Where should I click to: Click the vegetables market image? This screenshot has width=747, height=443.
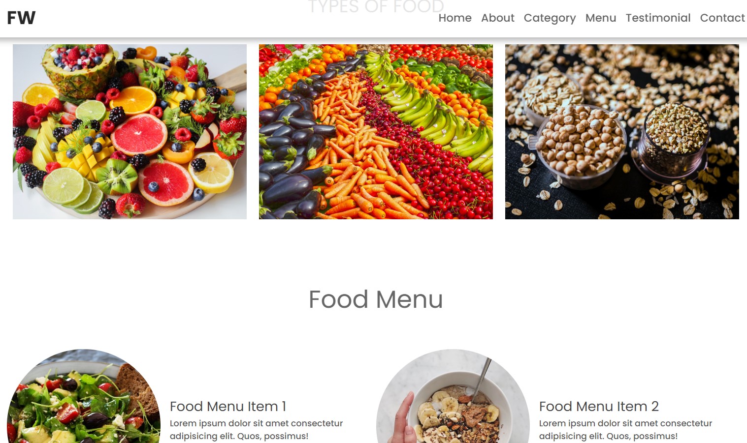(376, 132)
